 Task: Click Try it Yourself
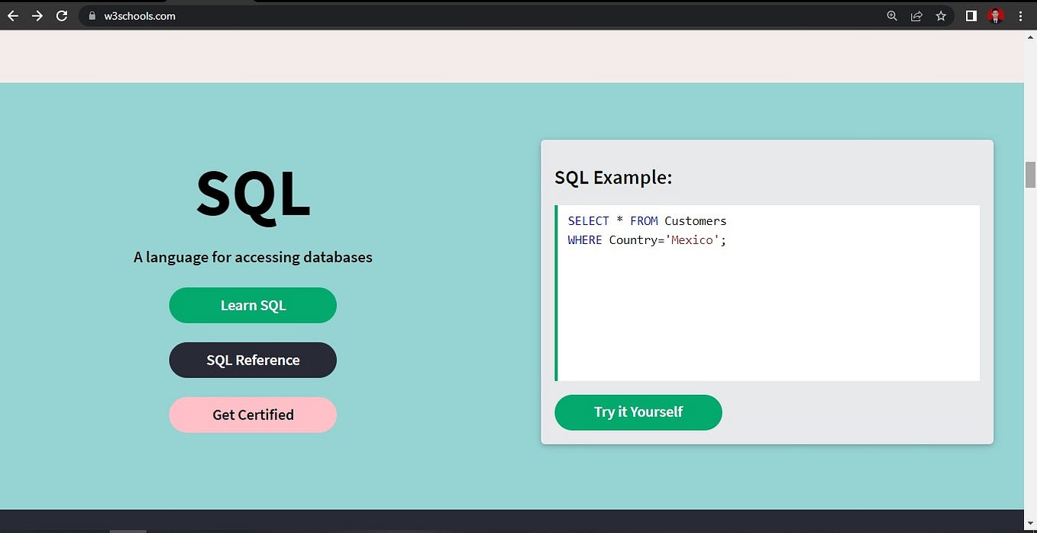[638, 412]
